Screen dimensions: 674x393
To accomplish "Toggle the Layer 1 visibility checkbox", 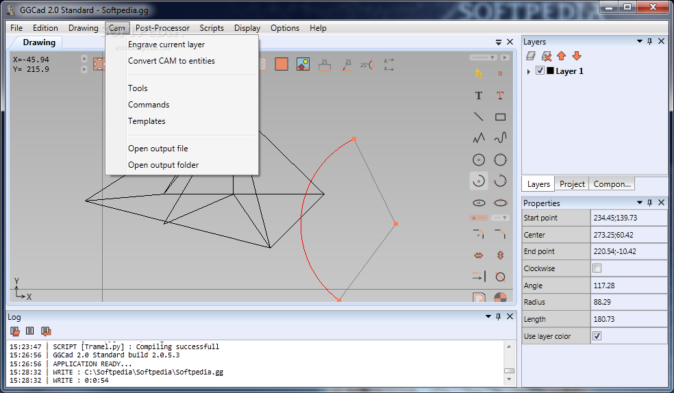I will pos(540,71).
